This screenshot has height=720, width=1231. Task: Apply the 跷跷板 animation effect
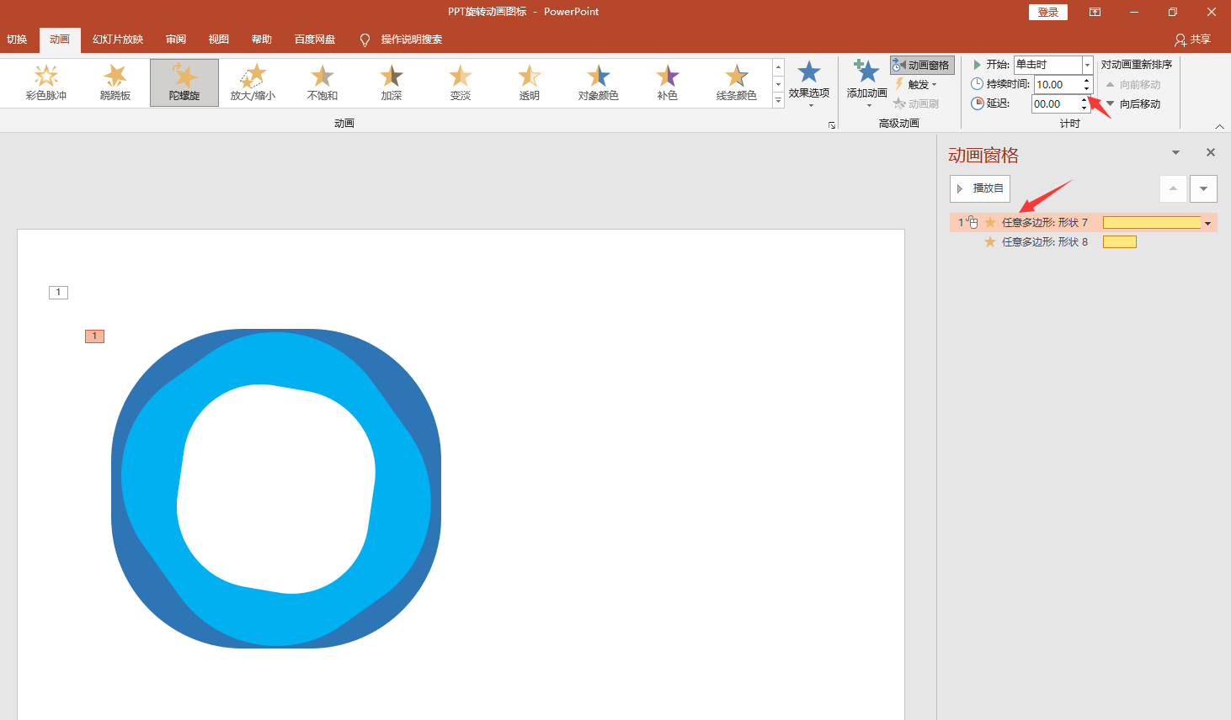(115, 82)
